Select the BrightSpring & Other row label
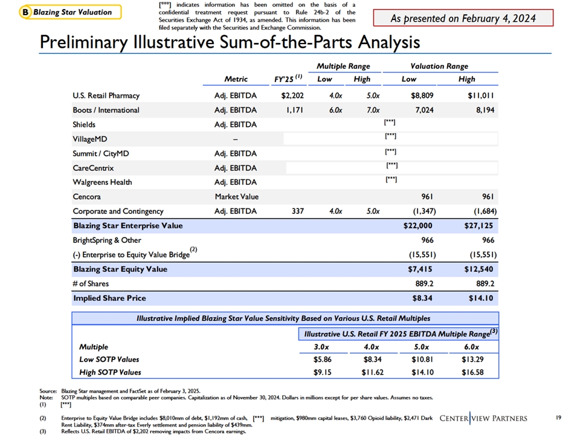Screen dimensions: 580x435 point(107,240)
